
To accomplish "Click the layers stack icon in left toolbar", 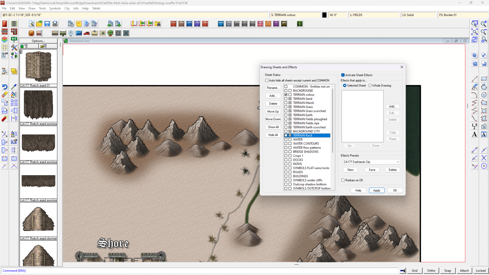I will coord(5,39).
